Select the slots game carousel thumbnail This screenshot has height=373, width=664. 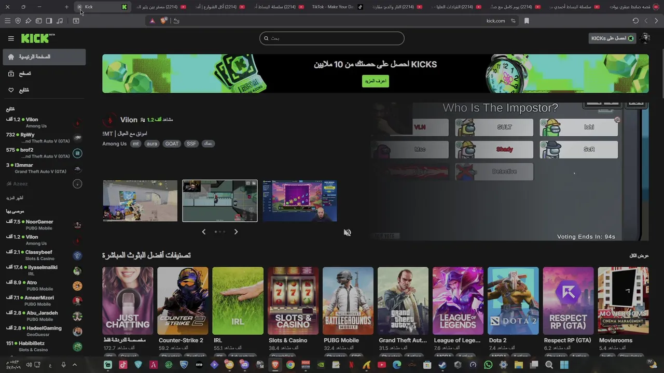pyautogui.click(x=299, y=200)
